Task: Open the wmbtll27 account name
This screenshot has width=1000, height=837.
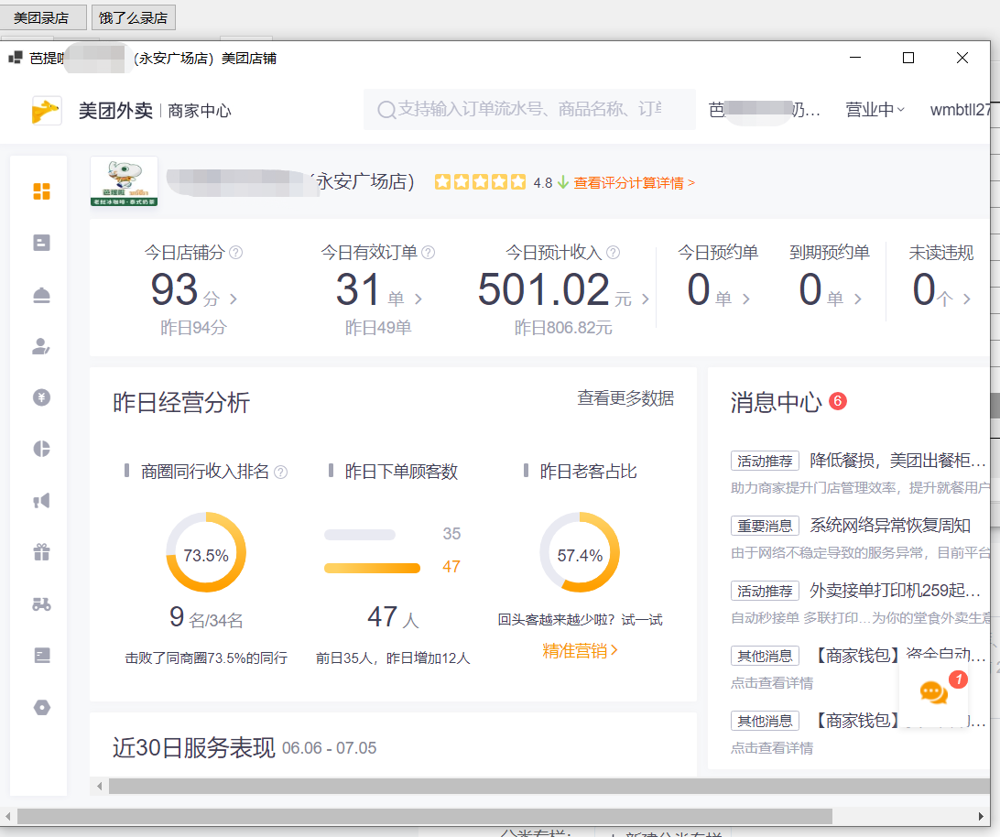Action: (x=960, y=110)
